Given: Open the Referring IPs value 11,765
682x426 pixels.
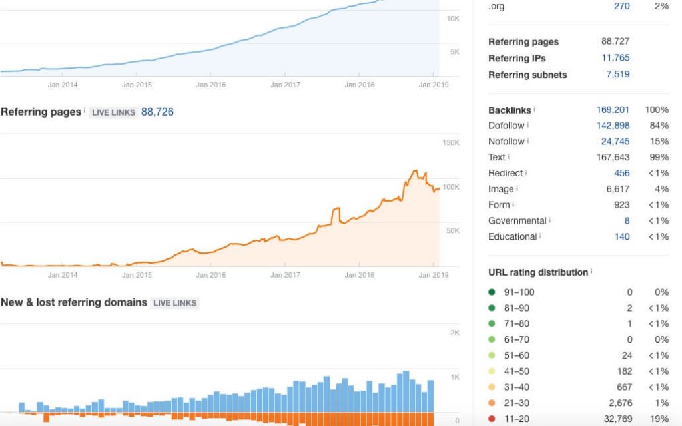Looking at the screenshot, I should 615,58.
